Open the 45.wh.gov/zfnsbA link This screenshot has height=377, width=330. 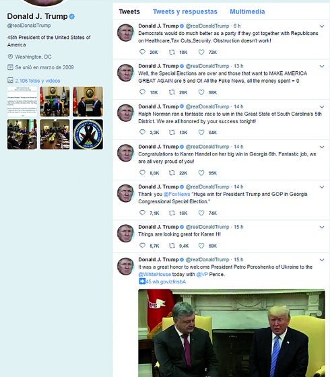click(166, 281)
